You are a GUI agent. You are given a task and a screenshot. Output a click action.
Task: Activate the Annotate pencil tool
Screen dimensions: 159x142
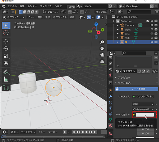click(x=6, y=72)
